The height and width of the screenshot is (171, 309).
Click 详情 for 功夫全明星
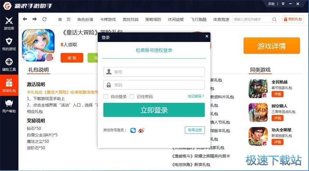pyautogui.click(x=277, y=142)
